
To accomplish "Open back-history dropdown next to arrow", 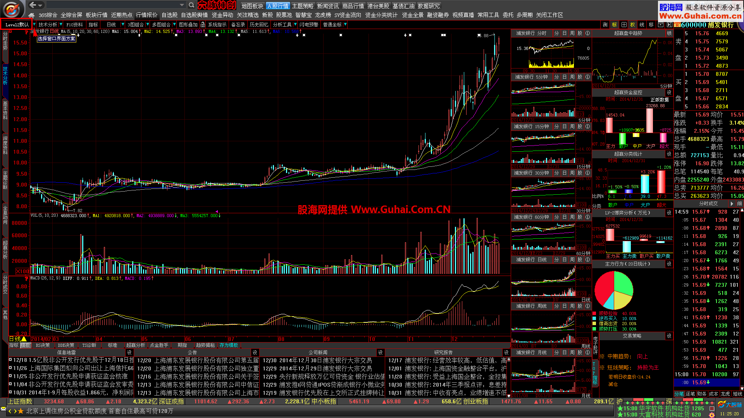I will pos(40,5).
